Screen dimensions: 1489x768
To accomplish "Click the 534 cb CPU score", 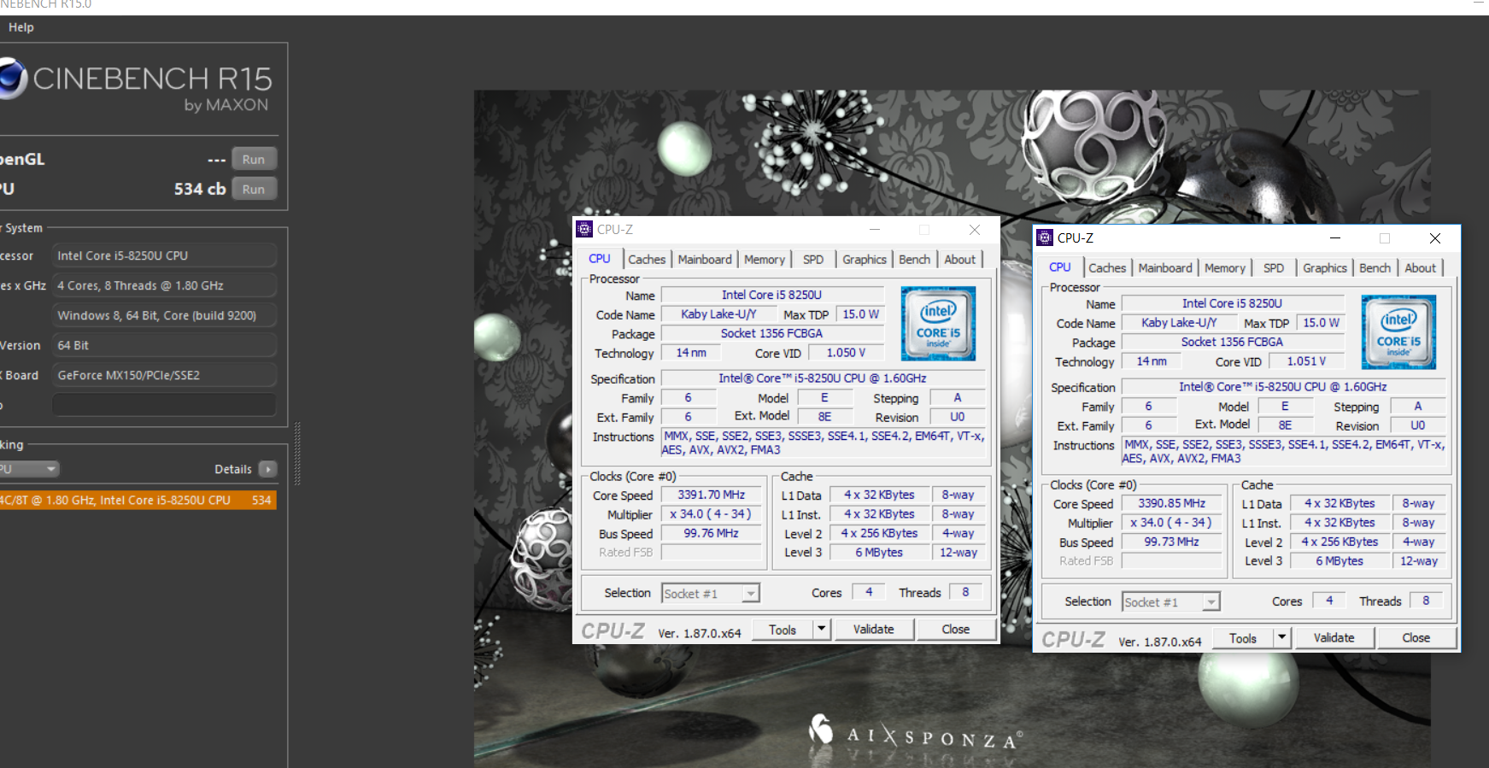I will point(200,189).
